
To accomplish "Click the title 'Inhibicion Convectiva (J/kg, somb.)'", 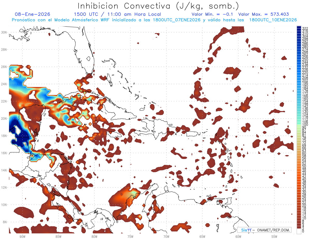I will (158, 6).
